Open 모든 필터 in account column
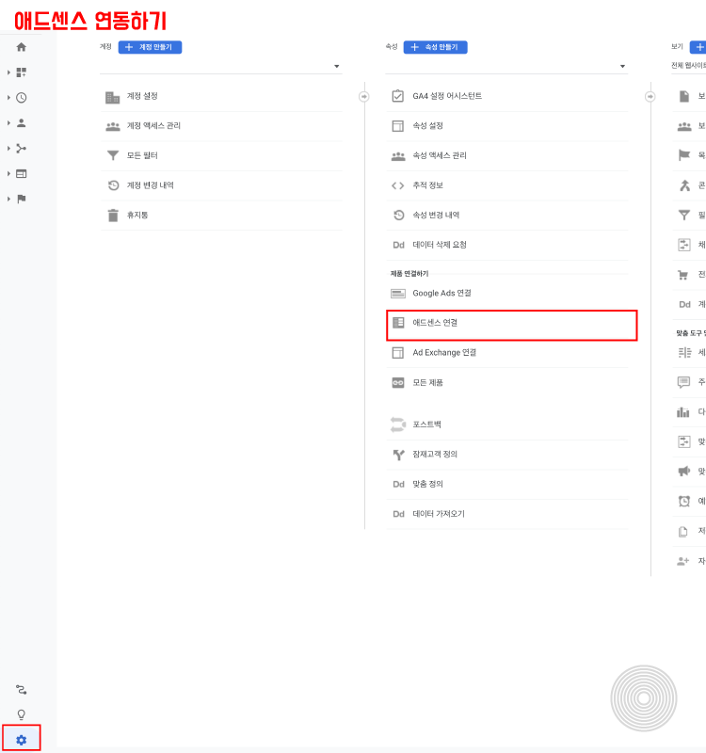Image resolution: width=706 pixels, height=753 pixels. click(x=221, y=156)
